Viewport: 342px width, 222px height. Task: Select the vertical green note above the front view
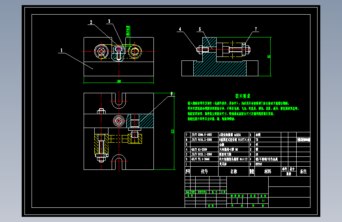128,30
